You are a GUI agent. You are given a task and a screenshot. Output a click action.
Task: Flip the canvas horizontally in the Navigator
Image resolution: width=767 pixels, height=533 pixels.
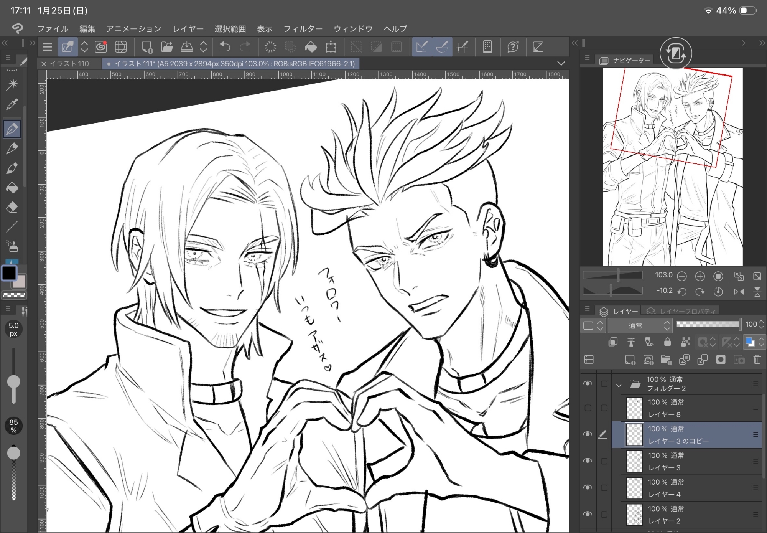[x=739, y=292]
